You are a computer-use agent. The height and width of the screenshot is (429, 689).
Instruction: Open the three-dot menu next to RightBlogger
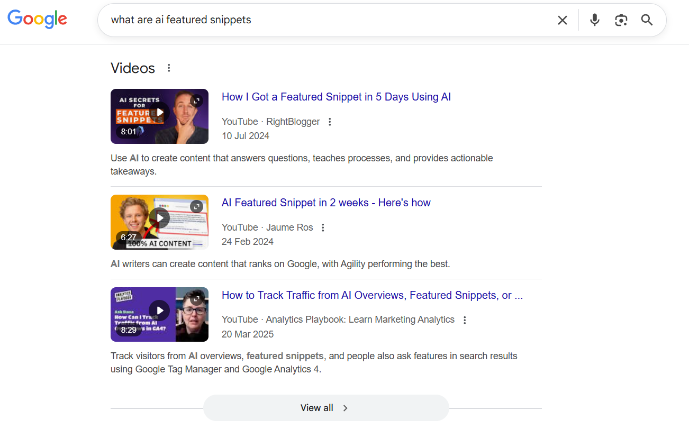pyautogui.click(x=330, y=121)
